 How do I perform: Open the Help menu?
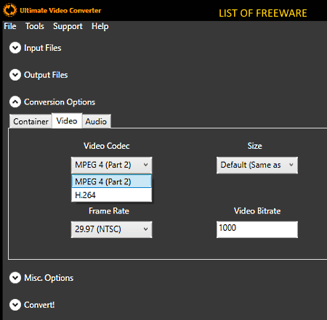click(100, 26)
